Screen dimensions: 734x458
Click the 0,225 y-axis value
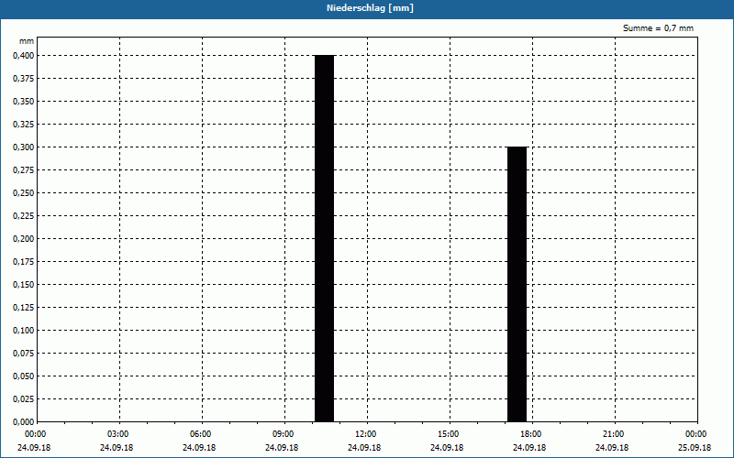(x=24, y=216)
